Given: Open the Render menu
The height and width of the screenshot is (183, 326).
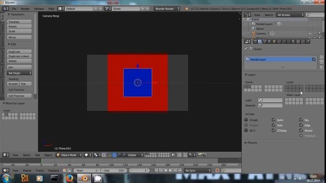Looking at the screenshot, I should 25,9.
